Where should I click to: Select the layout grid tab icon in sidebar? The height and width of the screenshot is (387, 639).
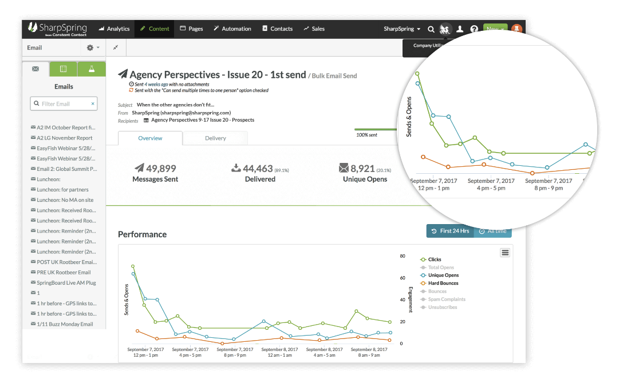tap(64, 69)
